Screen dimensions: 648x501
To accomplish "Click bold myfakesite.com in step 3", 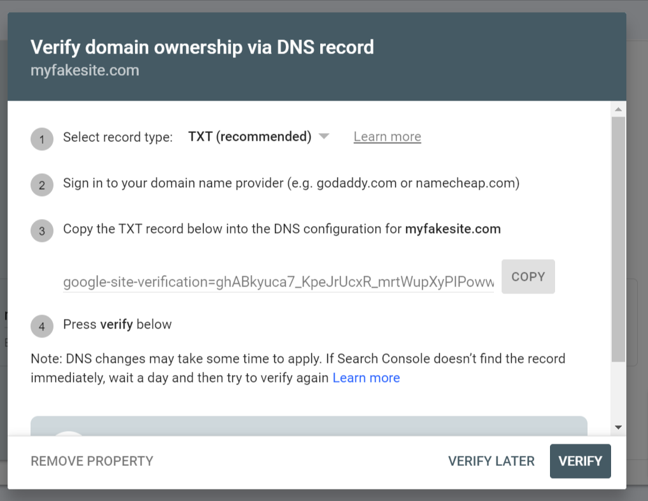I will [x=453, y=229].
